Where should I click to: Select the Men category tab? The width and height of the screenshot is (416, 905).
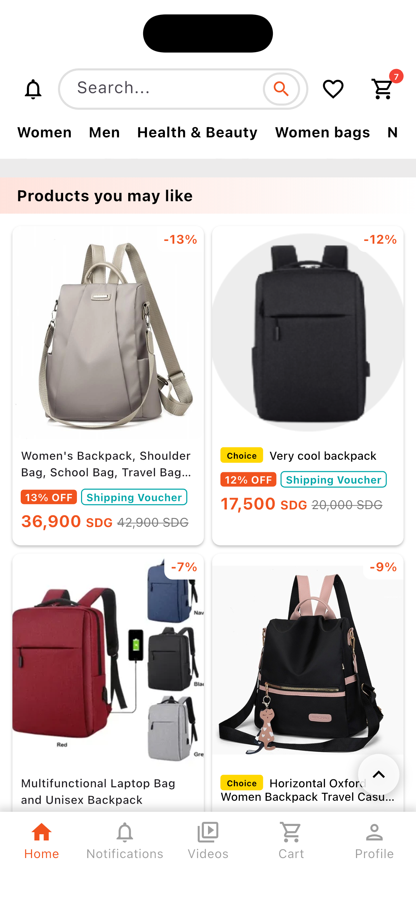[104, 133]
